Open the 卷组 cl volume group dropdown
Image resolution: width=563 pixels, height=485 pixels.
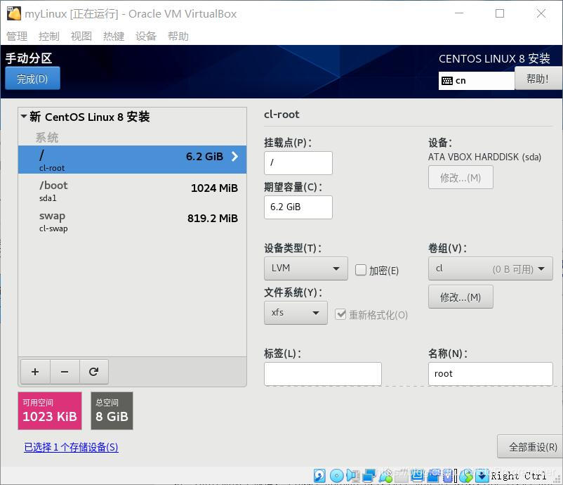coord(490,269)
